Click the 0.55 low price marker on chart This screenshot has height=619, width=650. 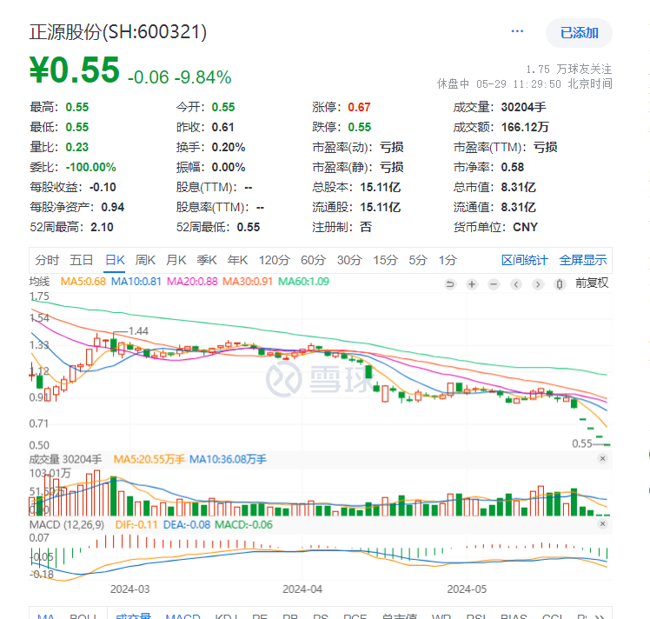[582, 444]
